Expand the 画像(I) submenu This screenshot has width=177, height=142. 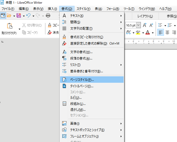pos(92,124)
